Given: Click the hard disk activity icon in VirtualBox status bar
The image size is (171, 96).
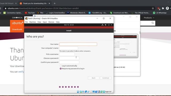Looking at the screenshot, I should pos(78,92).
